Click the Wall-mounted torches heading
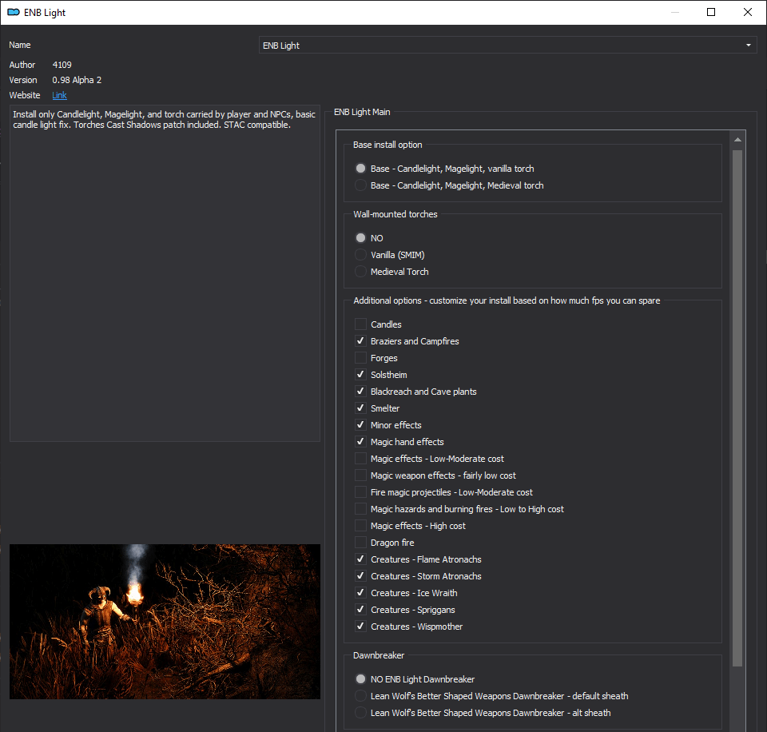 (x=395, y=214)
